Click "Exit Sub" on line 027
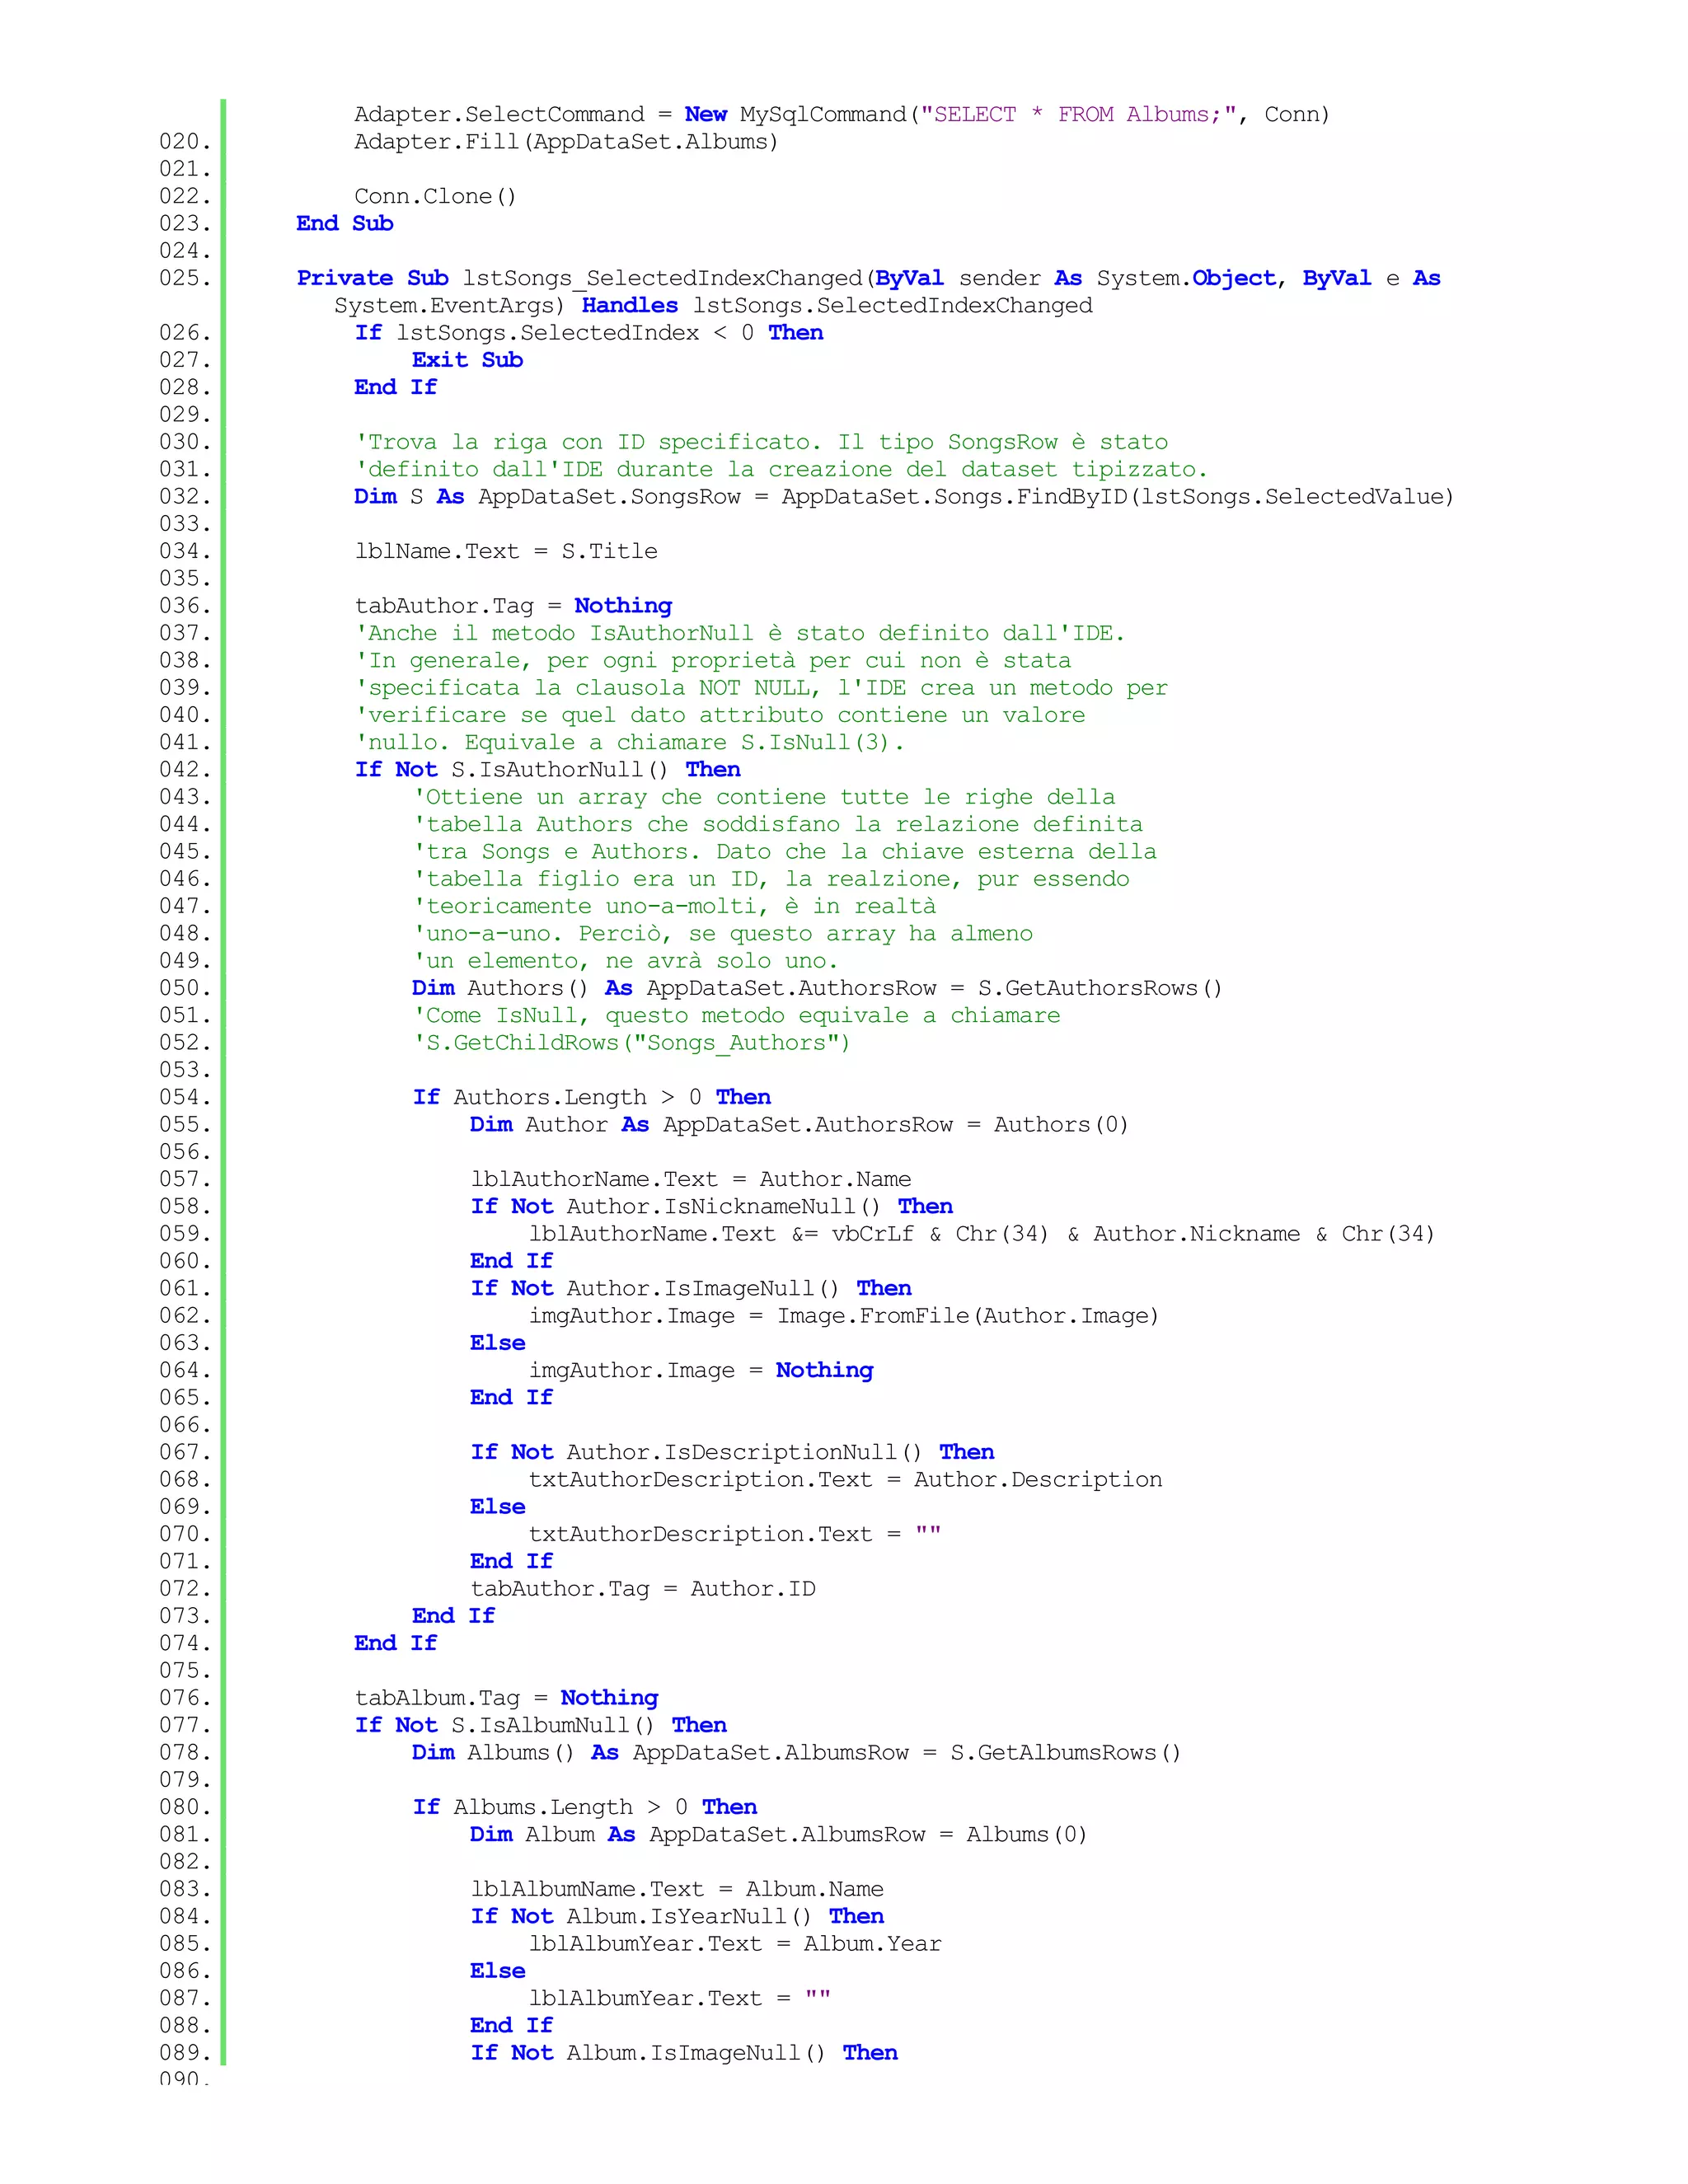This screenshot has height=2184, width=1688. pyautogui.click(x=467, y=360)
